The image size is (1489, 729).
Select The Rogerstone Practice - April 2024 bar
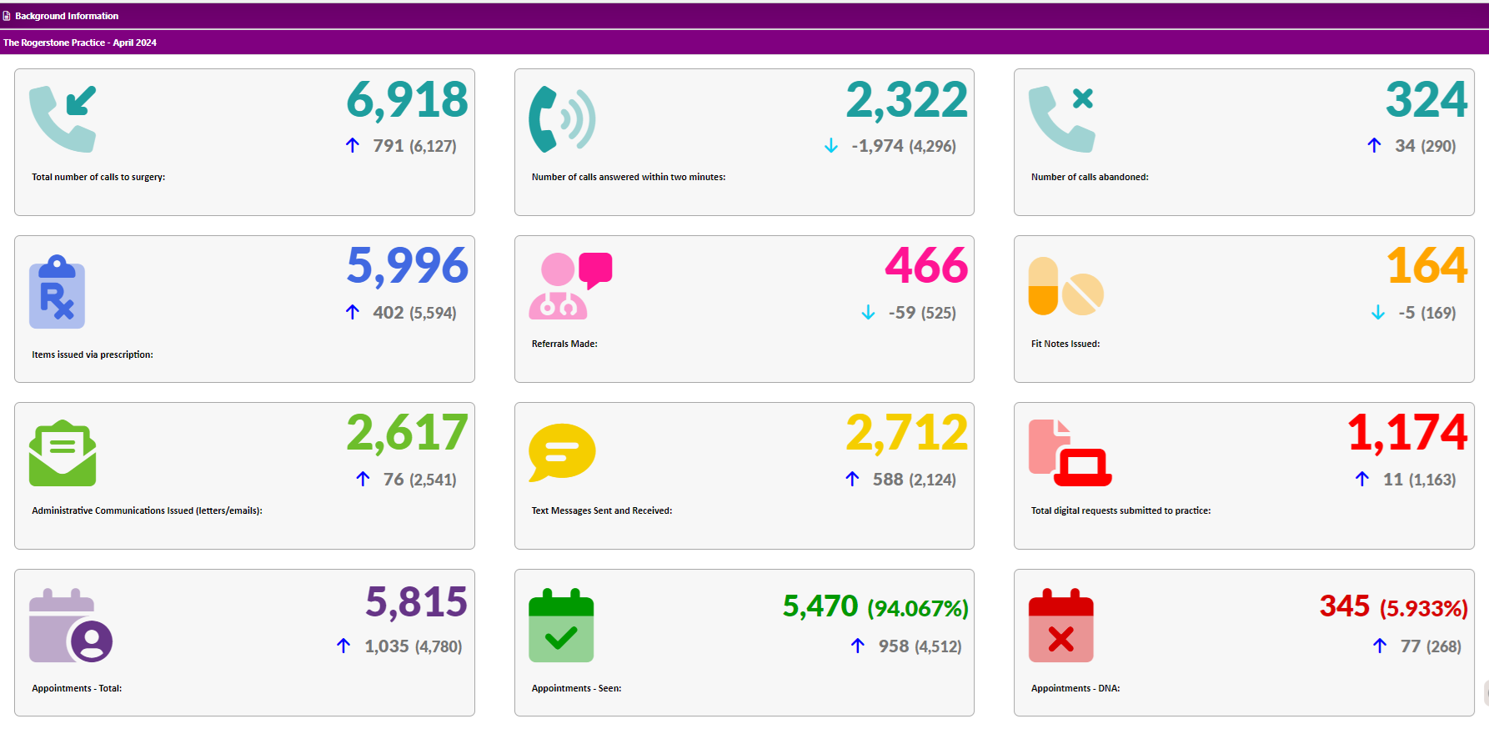pos(744,43)
